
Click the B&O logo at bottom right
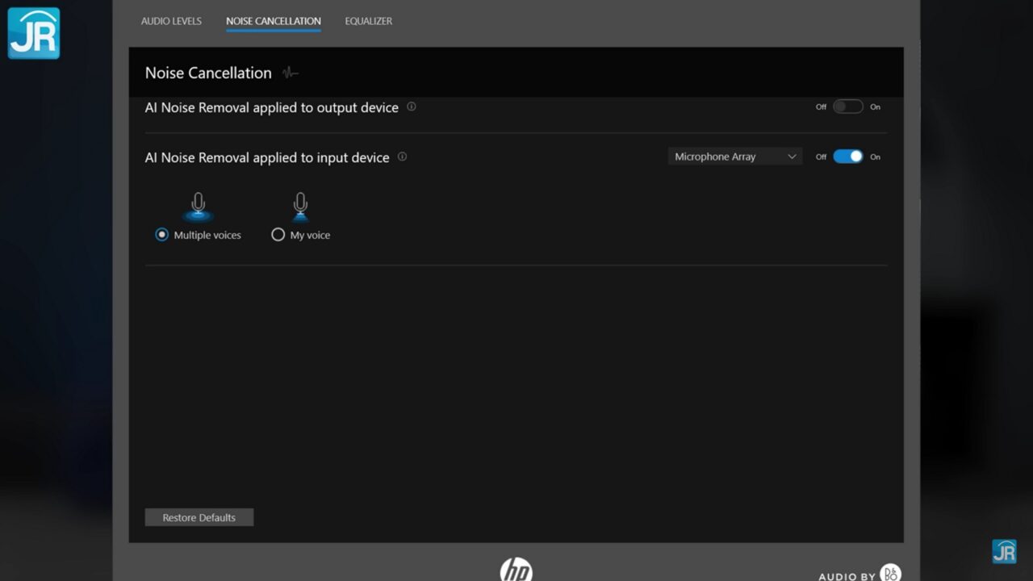click(x=890, y=573)
